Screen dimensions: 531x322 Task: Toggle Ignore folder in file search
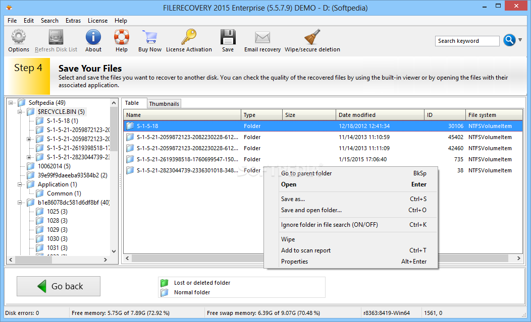(351, 225)
